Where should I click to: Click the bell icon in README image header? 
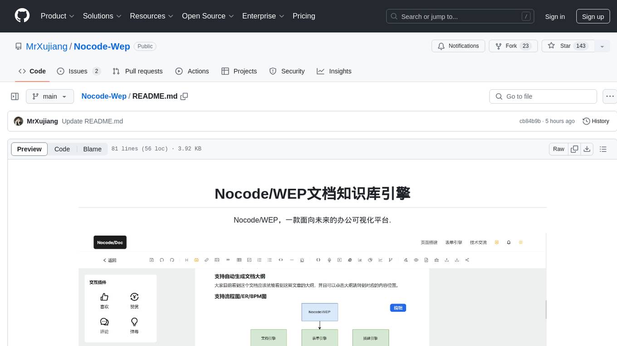[509, 242]
